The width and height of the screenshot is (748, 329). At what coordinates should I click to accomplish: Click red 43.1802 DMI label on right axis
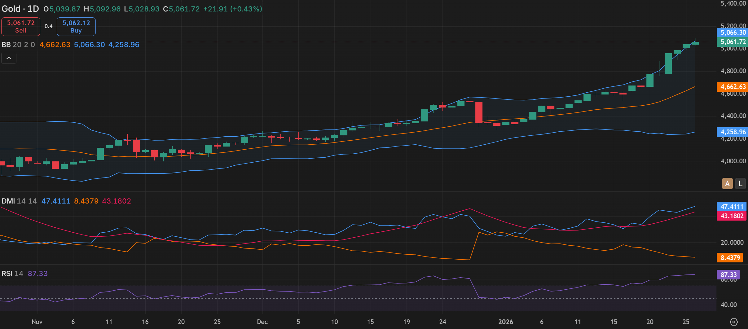point(731,216)
